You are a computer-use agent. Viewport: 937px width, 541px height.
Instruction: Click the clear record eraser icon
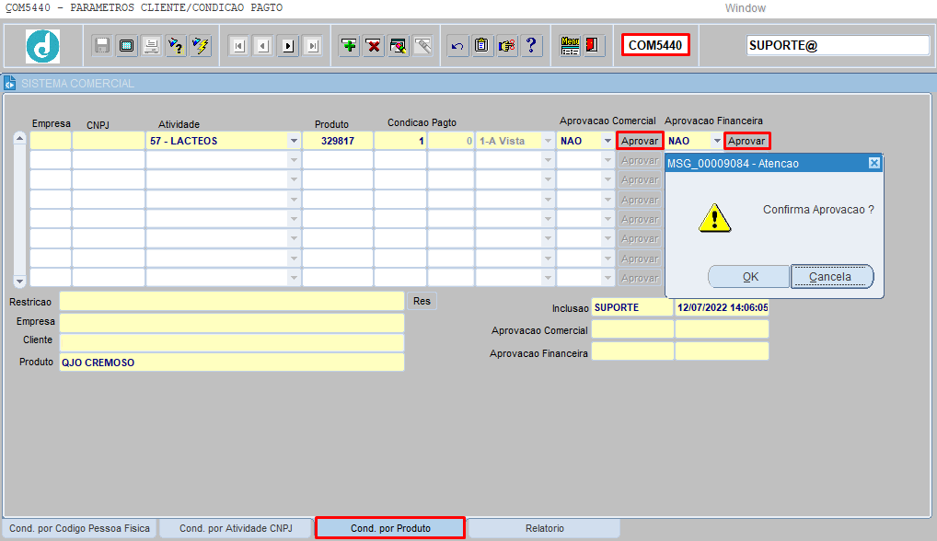tap(398, 45)
